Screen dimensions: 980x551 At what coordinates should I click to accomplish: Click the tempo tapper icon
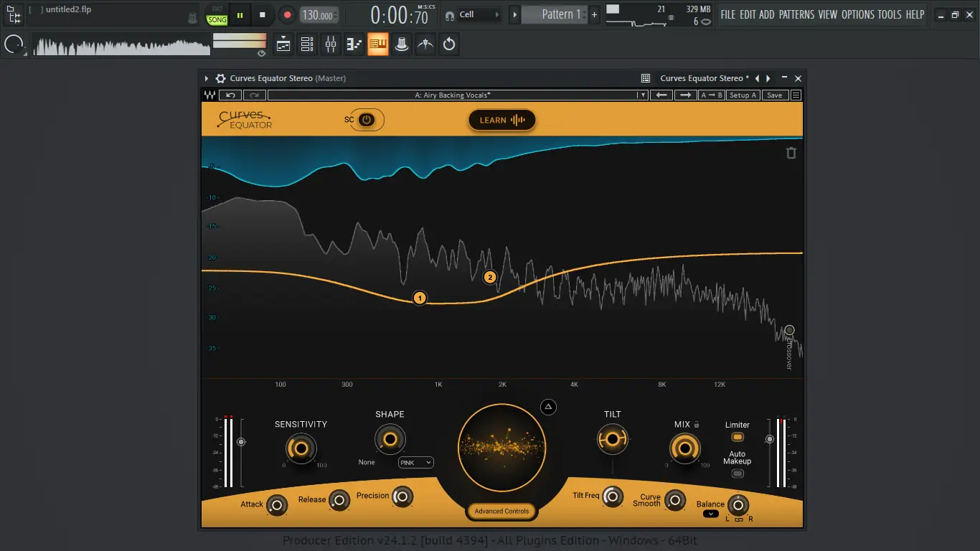[x=425, y=44]
